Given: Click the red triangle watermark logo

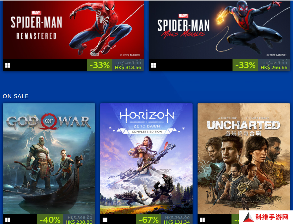Looking at the screenshot, I should pyautogui.click(x=248, y=217).
